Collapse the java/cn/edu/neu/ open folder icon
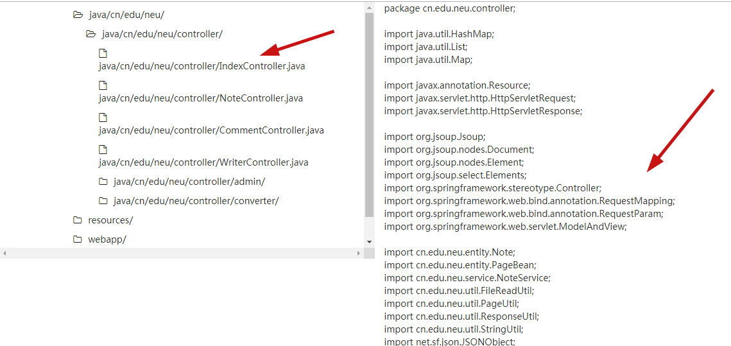The image size is (731, 346). pos(78,15)
